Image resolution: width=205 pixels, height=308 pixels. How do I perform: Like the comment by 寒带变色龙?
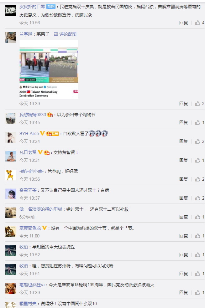point(198,236)
